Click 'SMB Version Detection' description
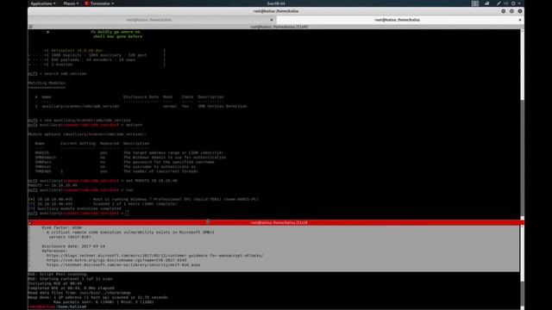552x310 pixels. pyautogui.click(x=223, y=106)
